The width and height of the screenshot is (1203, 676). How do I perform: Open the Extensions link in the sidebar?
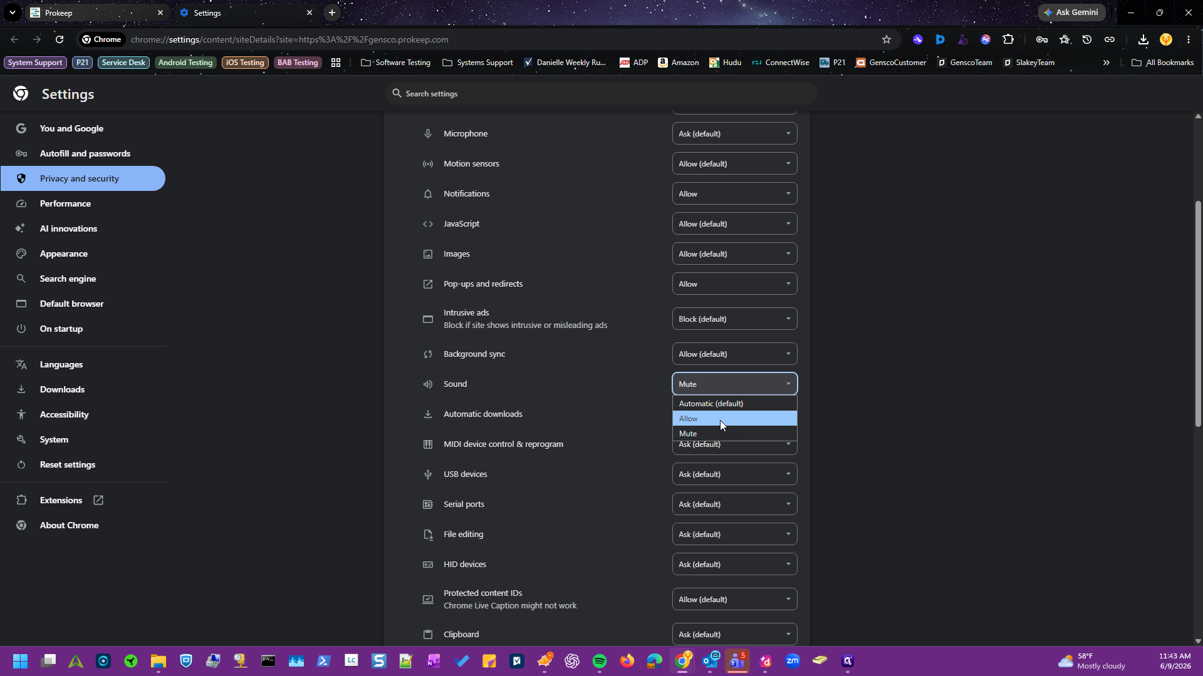pyautogui.click(x=83, y=500)
